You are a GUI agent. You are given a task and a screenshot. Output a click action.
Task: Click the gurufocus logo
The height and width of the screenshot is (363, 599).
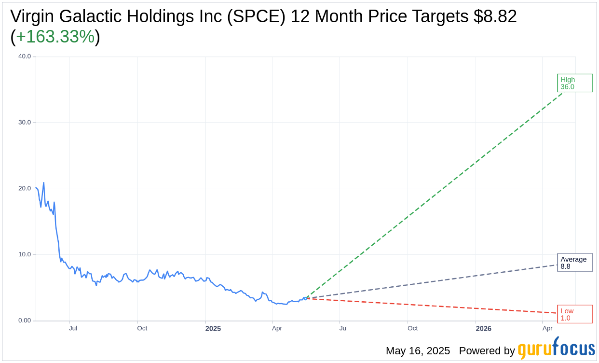[556, 349]
